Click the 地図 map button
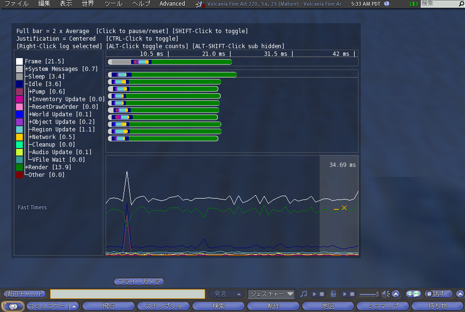 [x=328, y=306]
